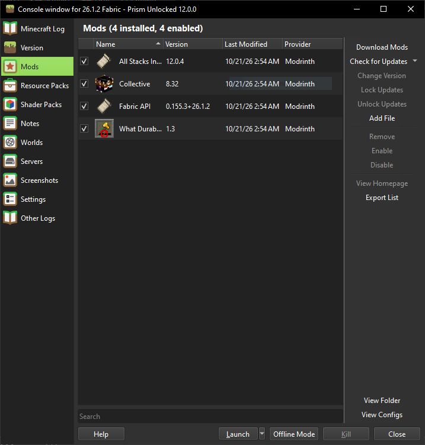Sort mods by Last Modified column
This screenshot has width=425, height=445.
point(253,44)
